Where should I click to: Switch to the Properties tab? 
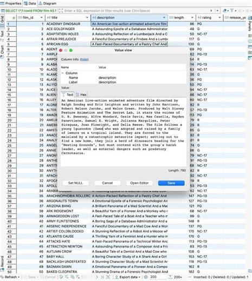[11, 3]
